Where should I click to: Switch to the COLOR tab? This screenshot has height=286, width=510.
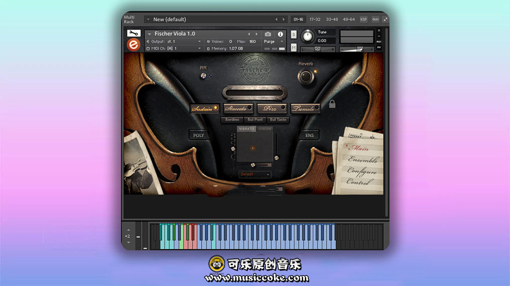coord(265,129)
